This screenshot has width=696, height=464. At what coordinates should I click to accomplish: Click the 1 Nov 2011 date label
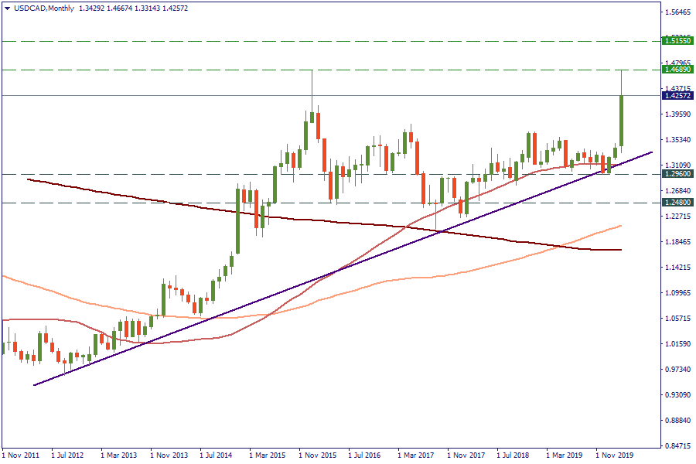(20, 455)
